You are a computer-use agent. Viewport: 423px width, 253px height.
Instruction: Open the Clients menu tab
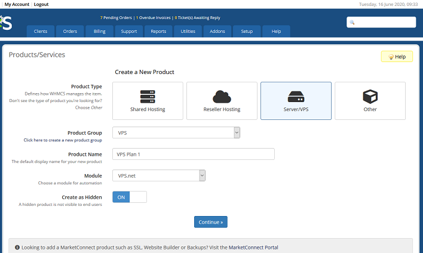coord(41,31)
